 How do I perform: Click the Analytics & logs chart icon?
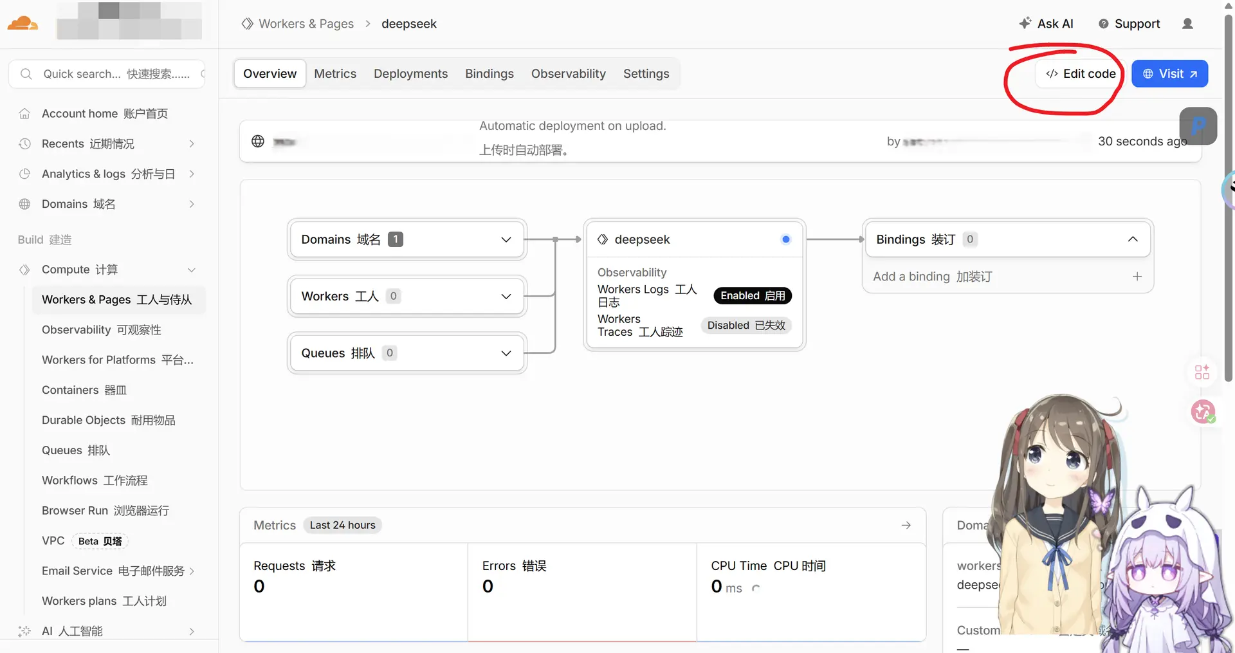(24, 174)
